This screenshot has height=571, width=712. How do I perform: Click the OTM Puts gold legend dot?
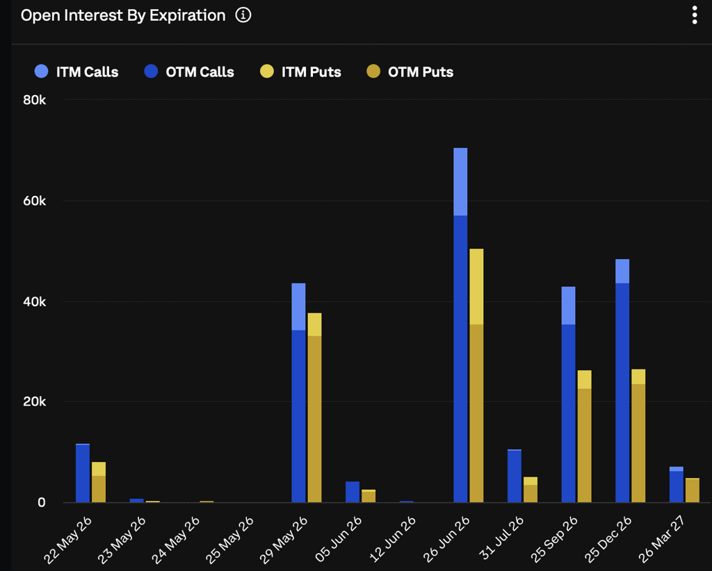(373, 72)
